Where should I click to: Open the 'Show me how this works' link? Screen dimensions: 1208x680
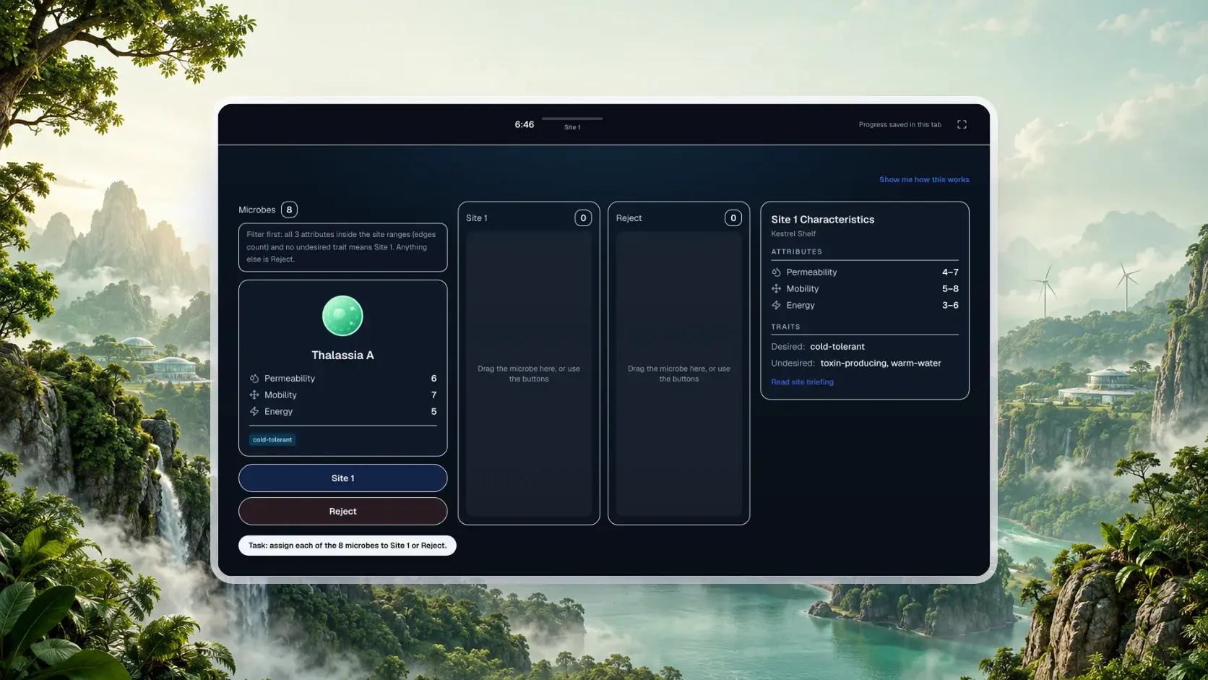tap(924, 179)
